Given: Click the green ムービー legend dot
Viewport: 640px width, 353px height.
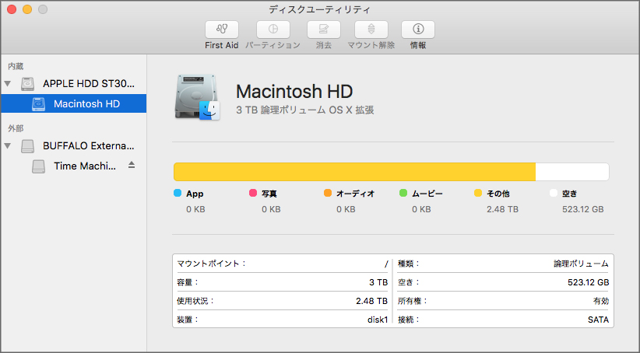Looking at the screenshot, I should (403, 193).
